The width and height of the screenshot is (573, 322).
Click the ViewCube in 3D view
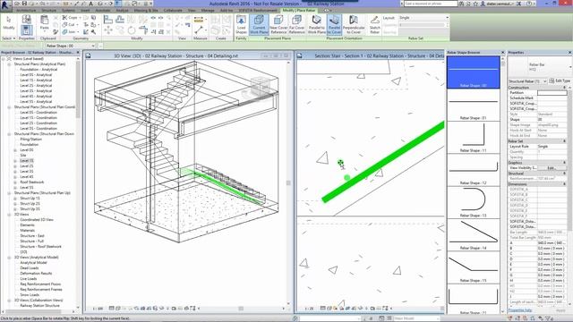[260, 86]
